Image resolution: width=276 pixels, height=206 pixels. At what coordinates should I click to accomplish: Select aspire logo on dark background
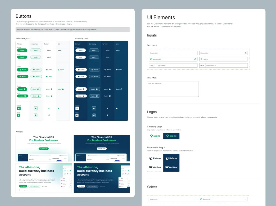click(171, 136)
